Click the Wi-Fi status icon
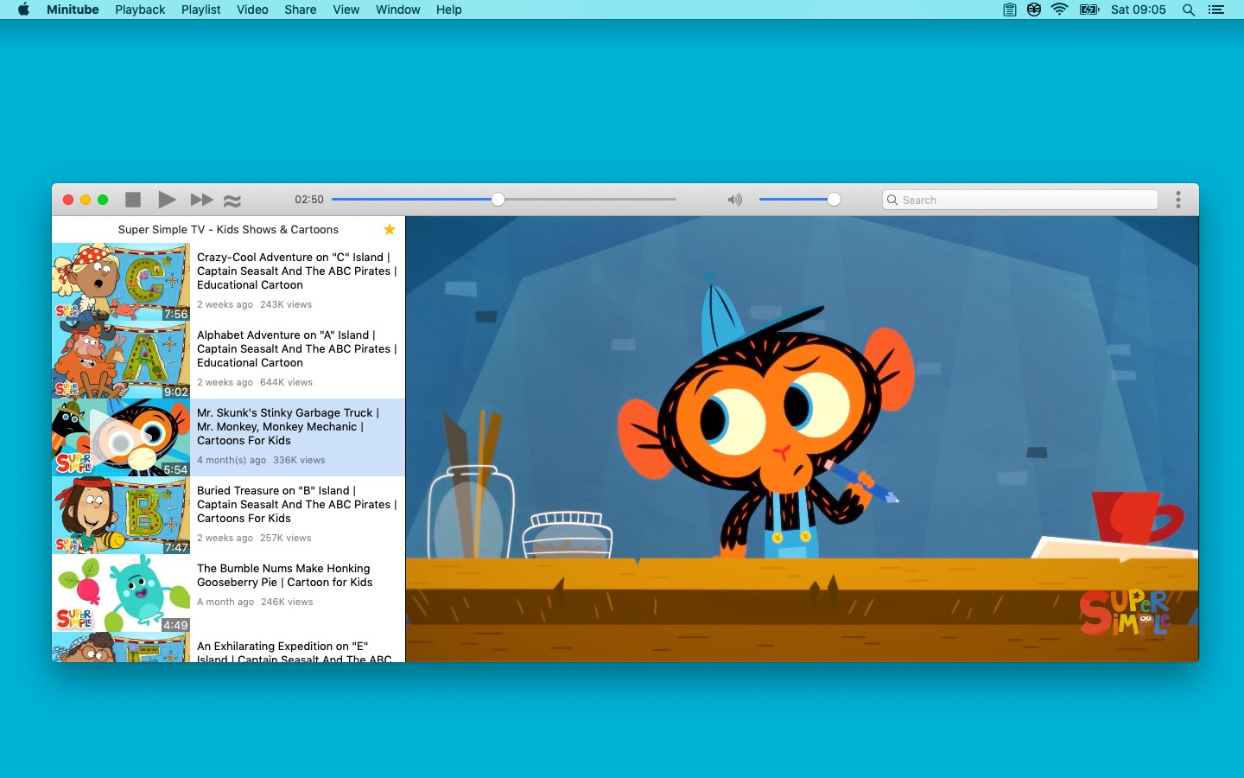This screenshot has width=1244, height=778. (x=1058, y=10)
